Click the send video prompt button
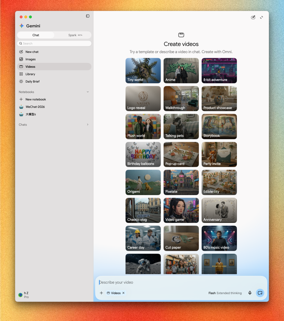284x321 pixels. click(x=260, y=293)
